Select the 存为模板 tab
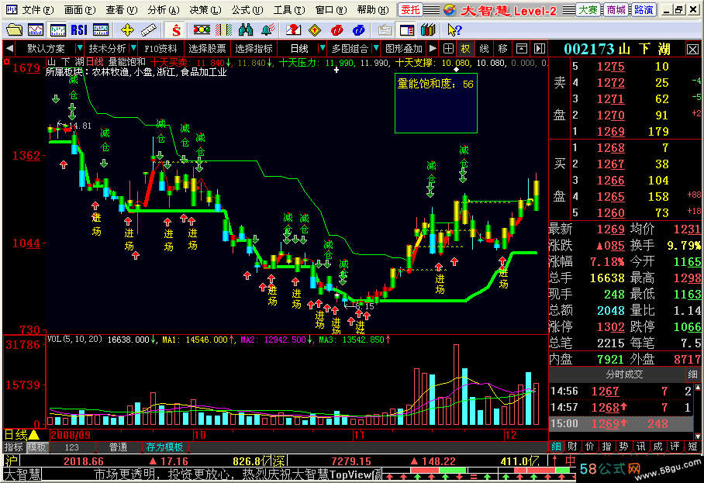 pos(164,447)
